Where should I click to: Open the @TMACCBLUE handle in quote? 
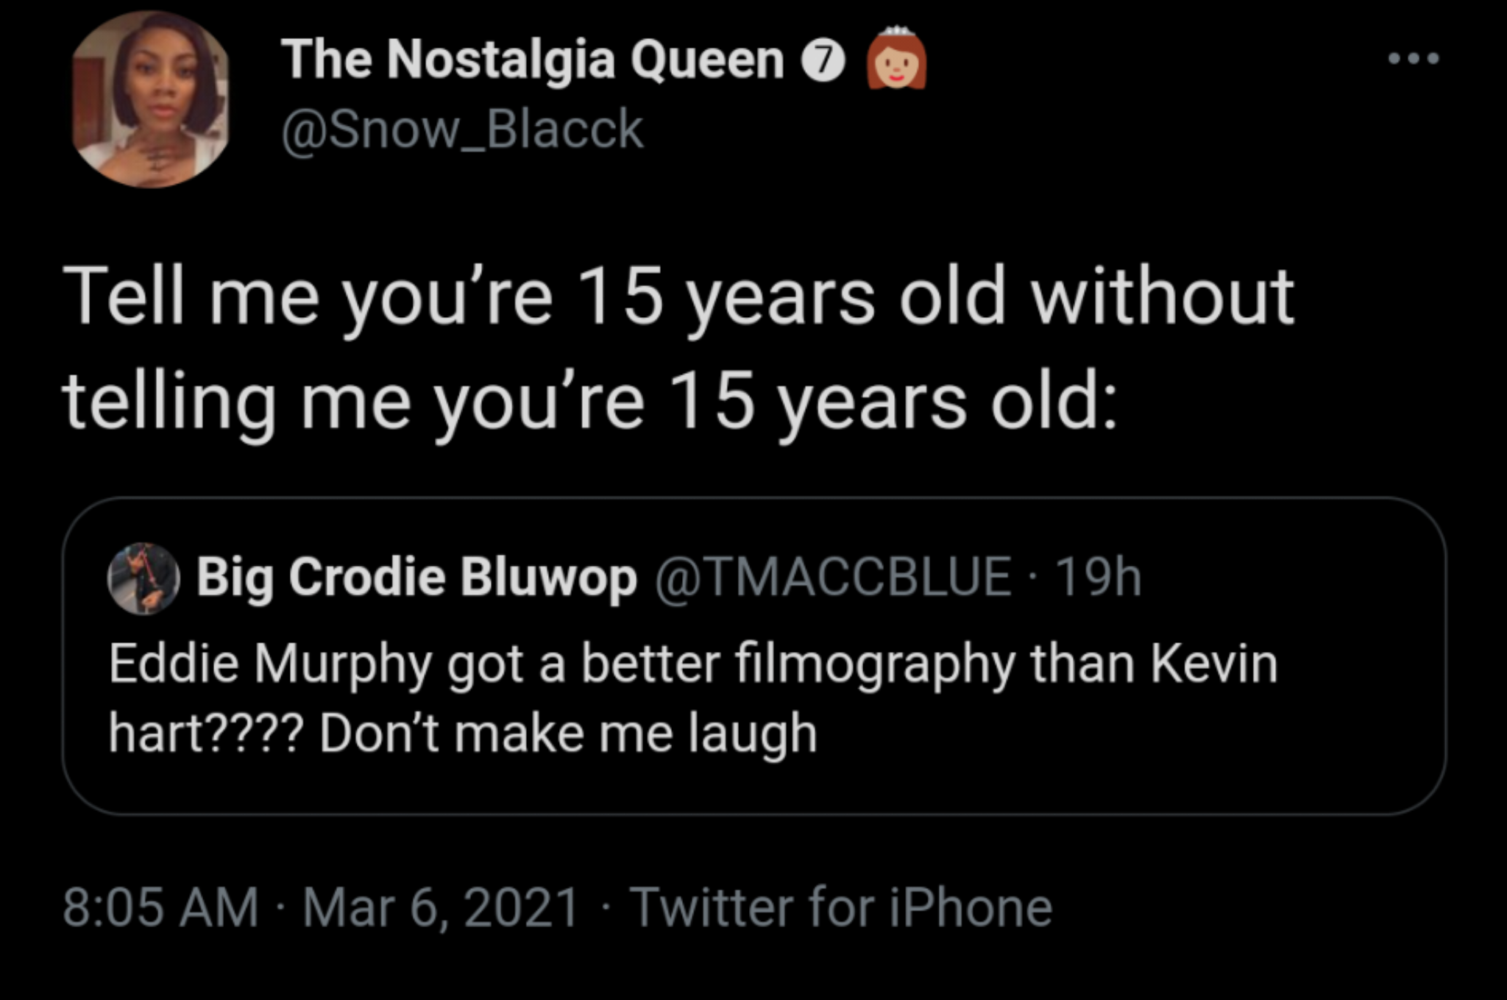click(832, 577)
